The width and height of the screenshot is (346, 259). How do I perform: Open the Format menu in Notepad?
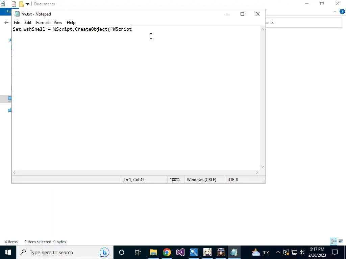click(43, 23)
